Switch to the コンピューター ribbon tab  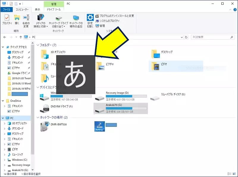pyautogui.click(x=22, y=10)
